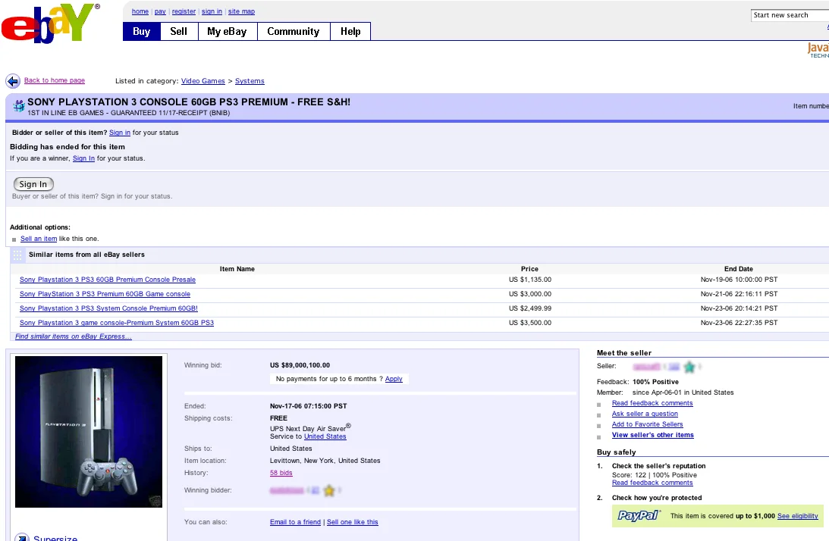
Task: Open the Systems category link
Action: (x=250, y=81)
